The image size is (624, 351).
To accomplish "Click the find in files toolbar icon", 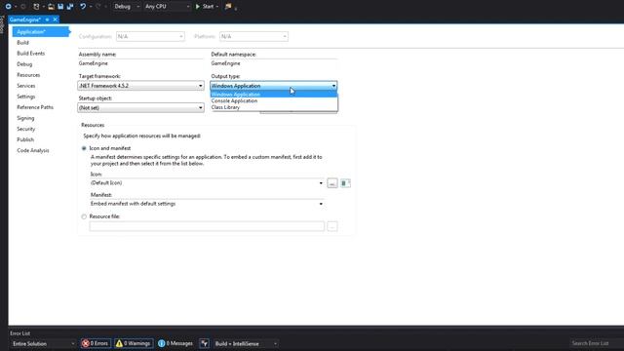I will tap(228, 7).
